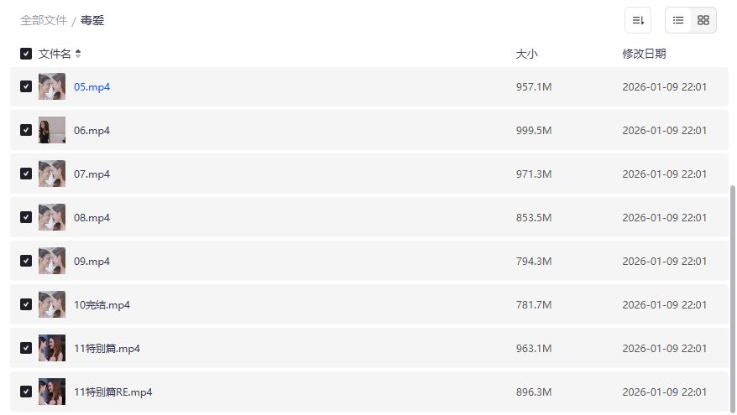Image resolution: width=737 pixels, height=415 pixels.
Task: Click the 大小 column header
Action: 526,54
